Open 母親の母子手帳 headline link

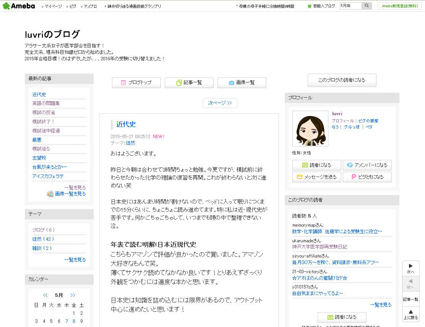266,6
